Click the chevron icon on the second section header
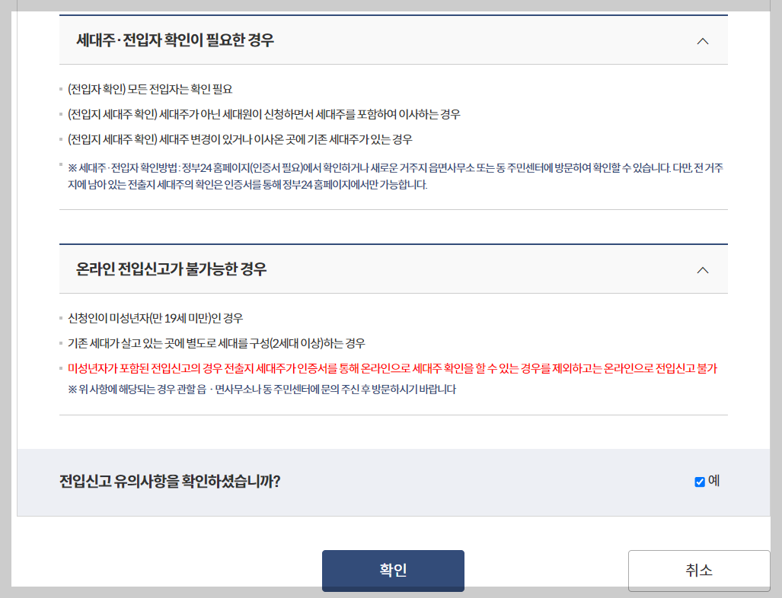 [703, 269]
